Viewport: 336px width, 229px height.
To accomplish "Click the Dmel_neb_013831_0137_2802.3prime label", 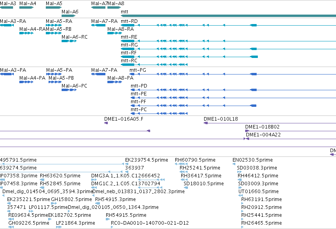I will click(x=139, y=192).
